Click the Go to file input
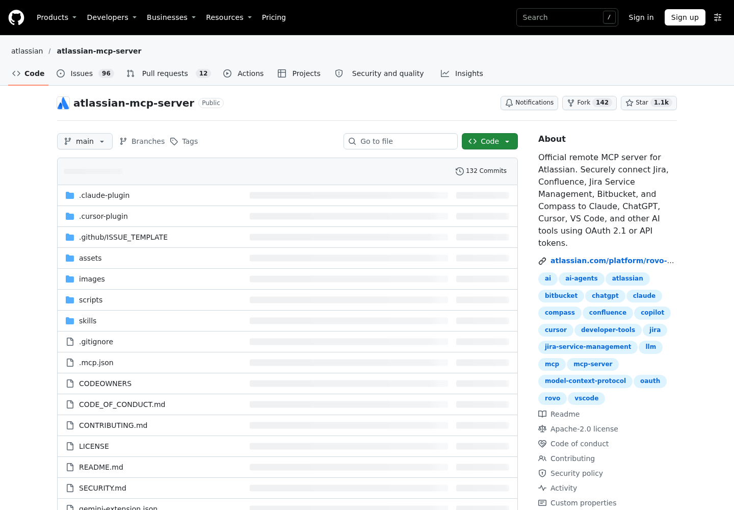The width and height of the screenshot is (734, 510). tap(401, 141)
